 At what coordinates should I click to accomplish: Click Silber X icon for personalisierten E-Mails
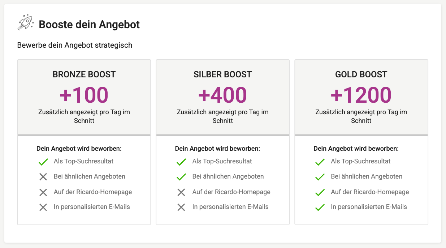tap(181, 207)
